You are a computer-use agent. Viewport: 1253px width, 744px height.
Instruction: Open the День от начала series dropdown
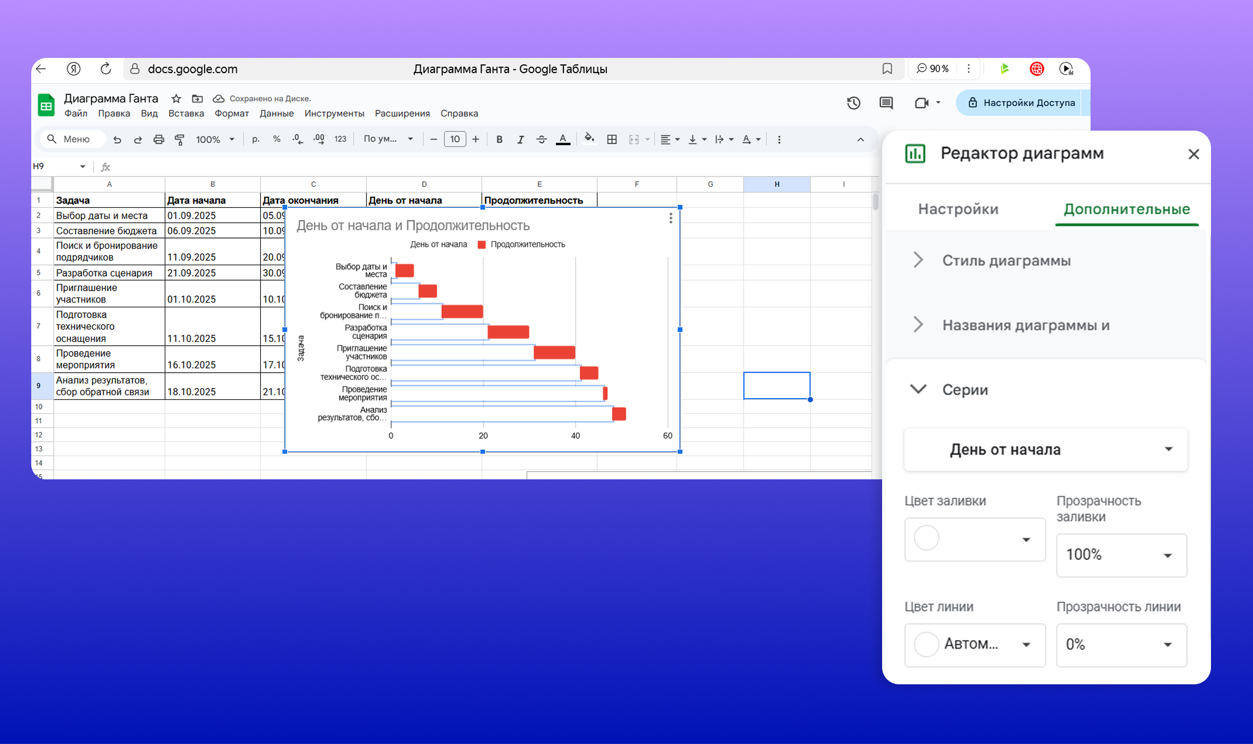pyautogui.click(x=1046, y=449)
